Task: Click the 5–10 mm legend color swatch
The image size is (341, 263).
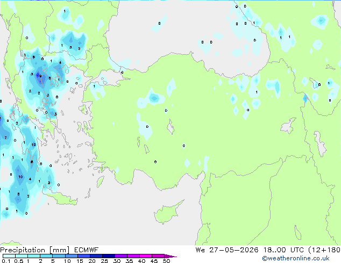Action: 59,256
